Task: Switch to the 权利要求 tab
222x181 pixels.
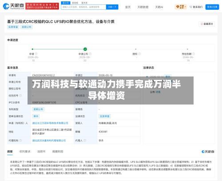Action: [25, 152]
